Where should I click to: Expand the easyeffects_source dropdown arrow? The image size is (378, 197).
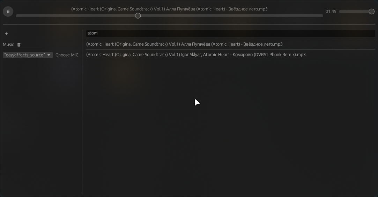49,55
